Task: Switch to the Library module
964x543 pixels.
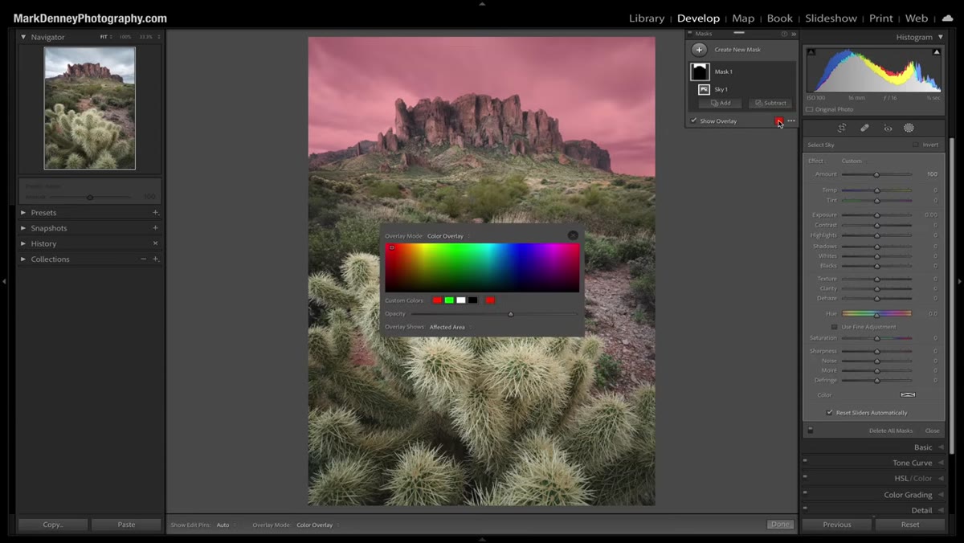Action: (x=647, y=18)
